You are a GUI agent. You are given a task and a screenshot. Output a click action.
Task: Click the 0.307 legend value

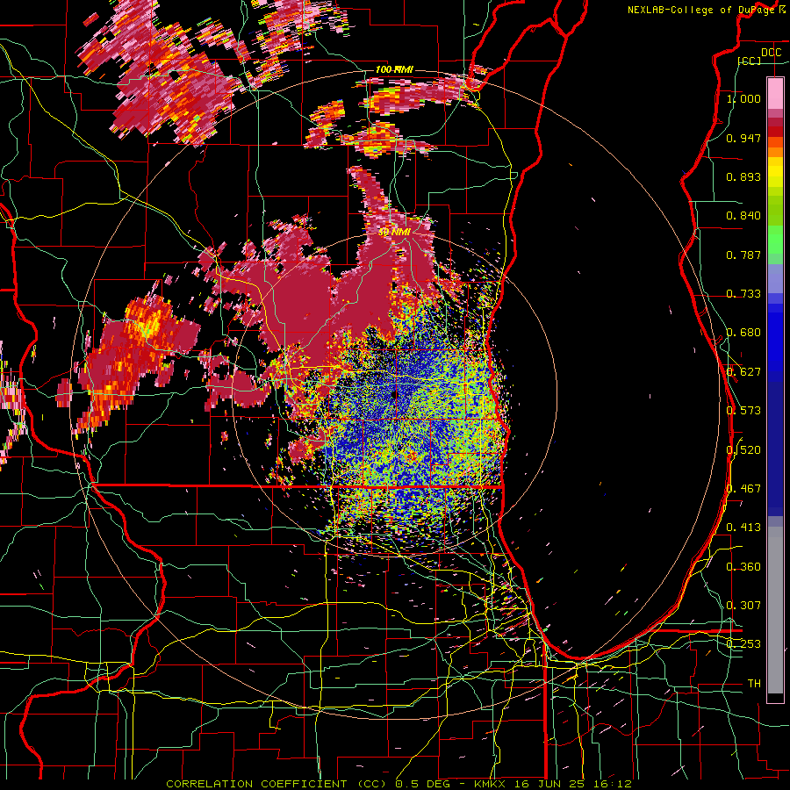(743, 606)
